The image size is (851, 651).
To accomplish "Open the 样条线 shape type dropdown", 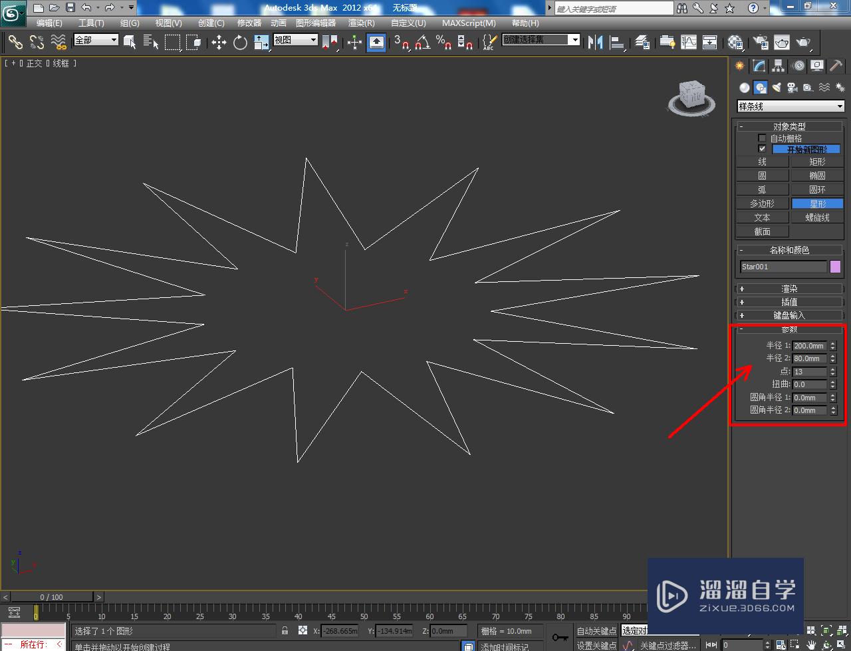I will click(x=790, y=106).
